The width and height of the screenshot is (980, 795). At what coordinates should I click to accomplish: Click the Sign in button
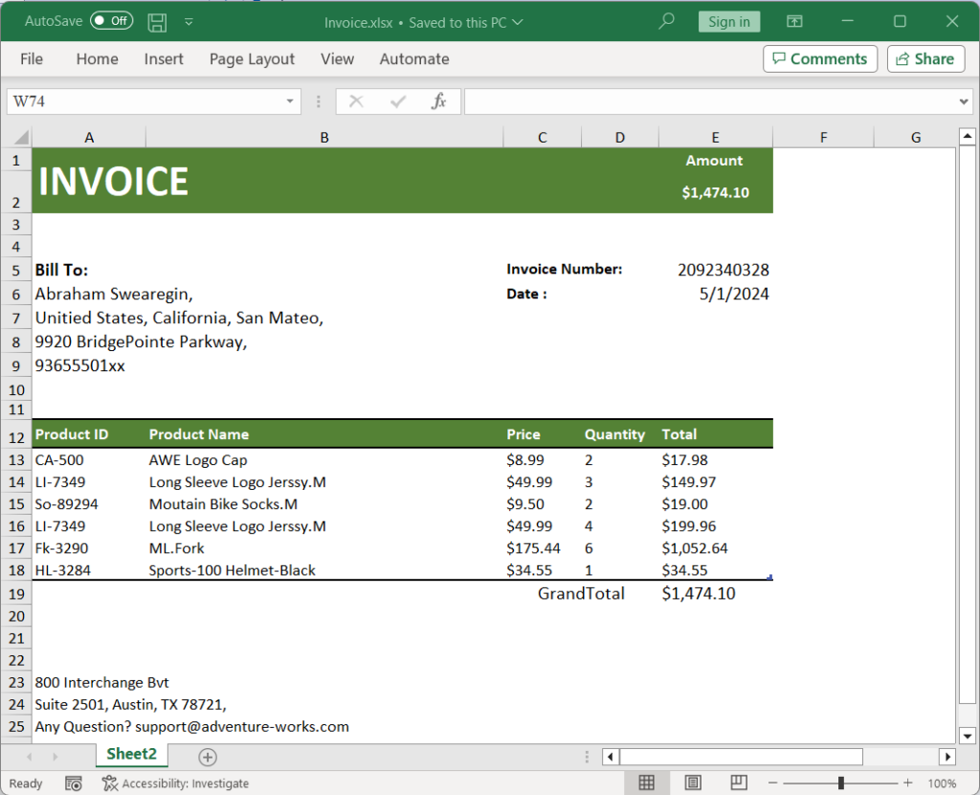(729, 22)
